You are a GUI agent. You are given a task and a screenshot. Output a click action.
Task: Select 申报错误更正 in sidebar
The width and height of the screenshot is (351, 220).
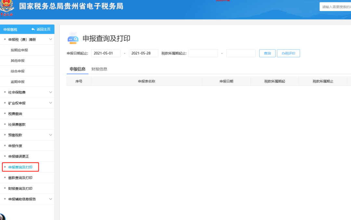pyautogui.click(x=19, y=156)
